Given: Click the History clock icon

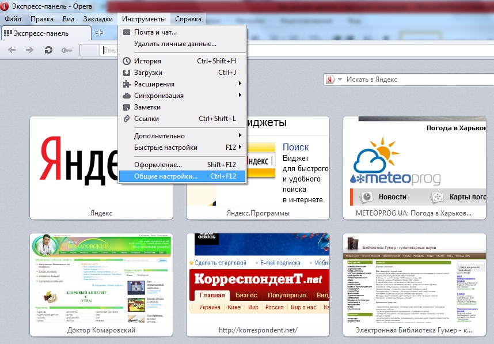Looking at the screenshot, I should (x=127, y=61).
